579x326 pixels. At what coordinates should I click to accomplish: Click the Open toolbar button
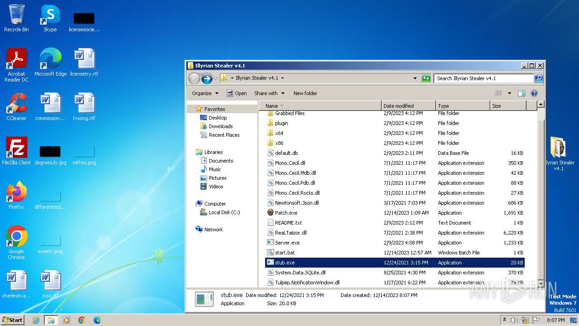pyautogui.click(x=237, y=93)
